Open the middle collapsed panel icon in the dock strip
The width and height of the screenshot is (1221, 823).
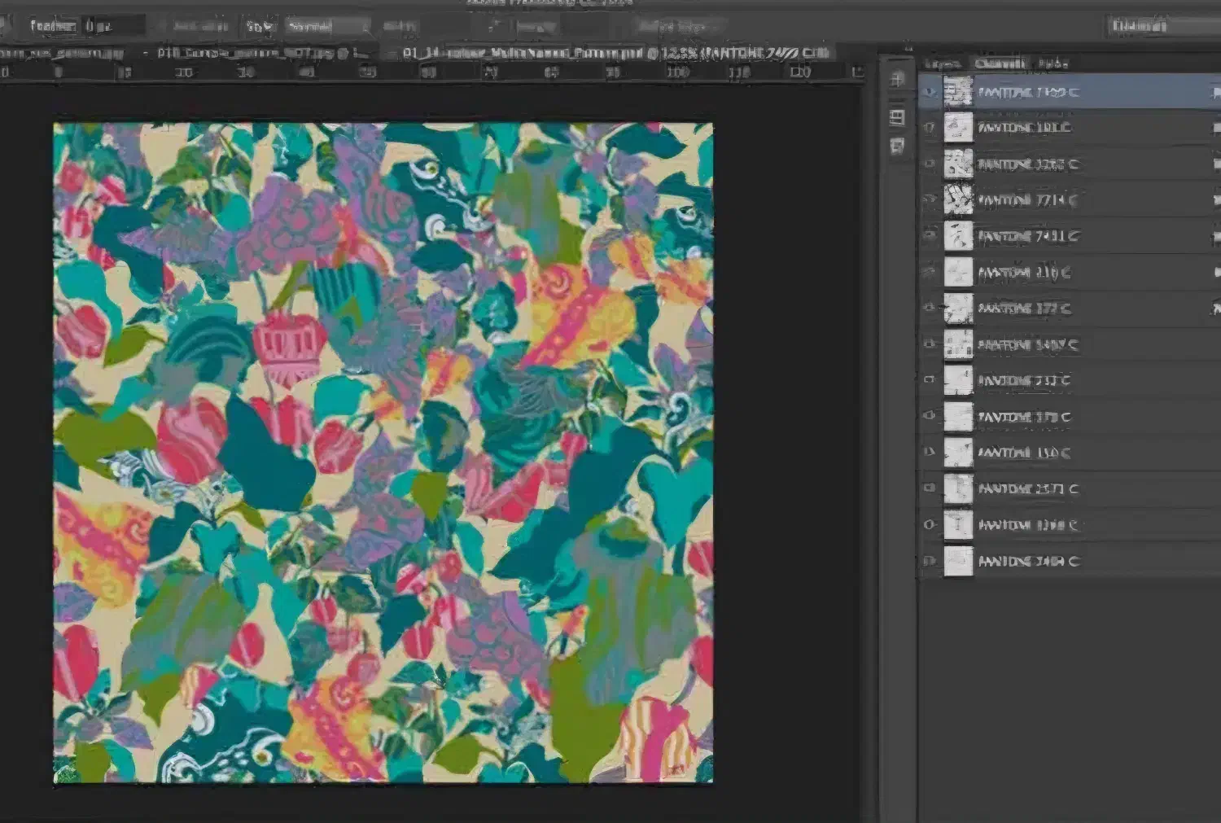898,117
